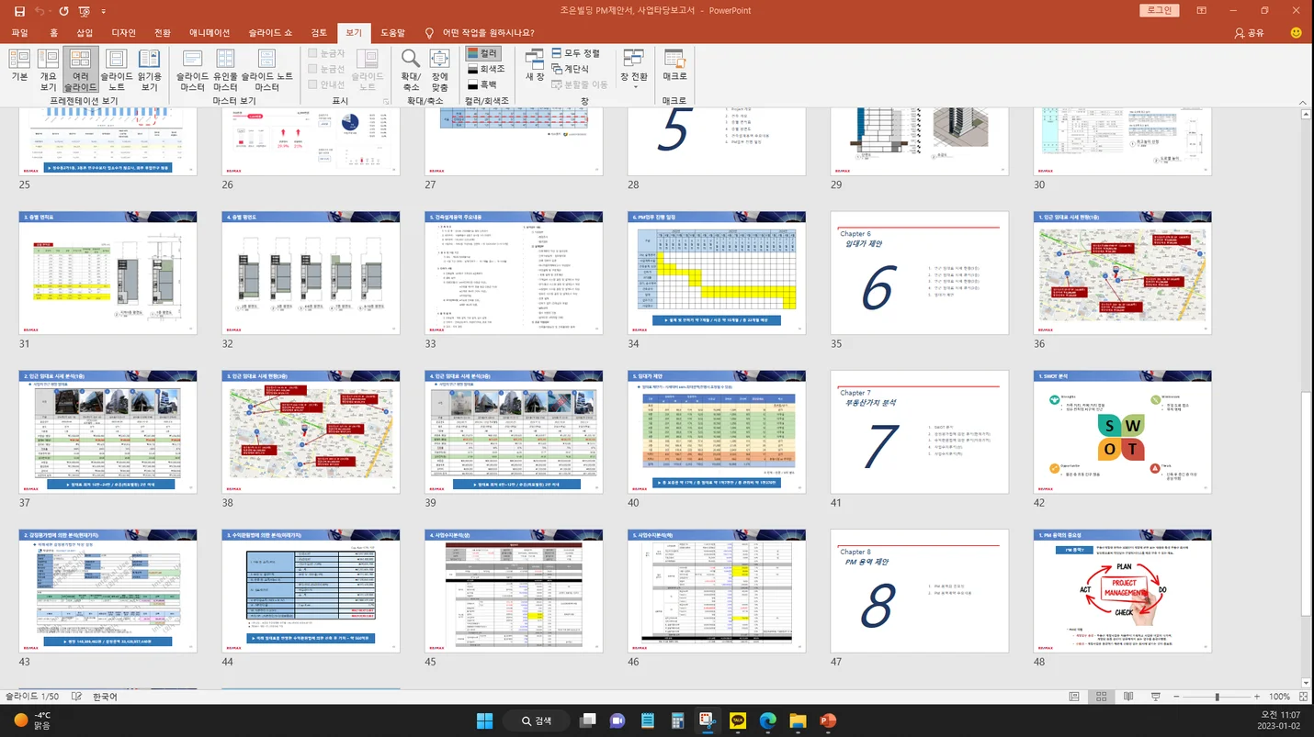Viewport: 1314px width, 737px height.
Task: Click the Redo/Repeat icon in quick access toolbar
Action: (63, 11)
